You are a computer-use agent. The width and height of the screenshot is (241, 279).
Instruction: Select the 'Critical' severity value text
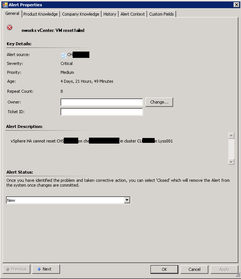66,63
